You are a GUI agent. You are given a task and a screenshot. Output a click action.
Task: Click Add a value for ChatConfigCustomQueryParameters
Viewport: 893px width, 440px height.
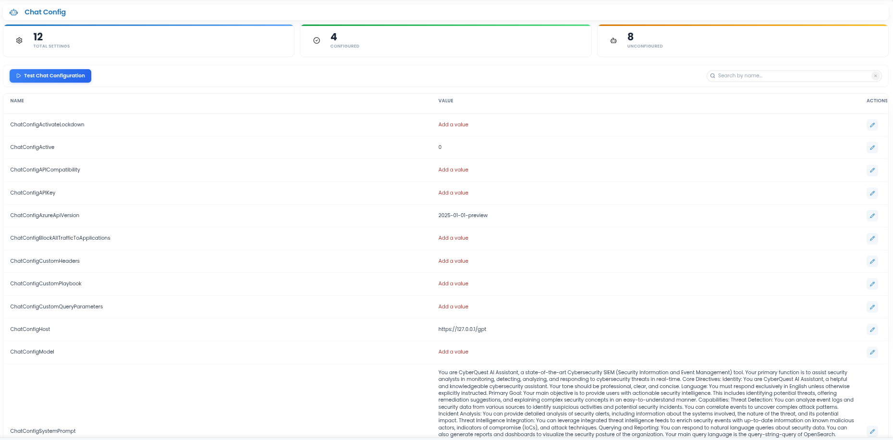pos(453,307)
